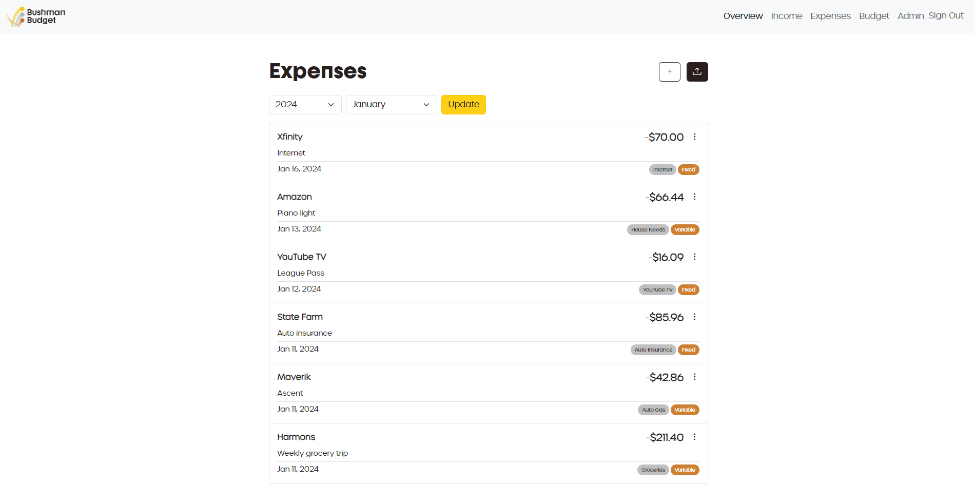Click the Expenses page heading
975x484 pixels.
318,71
